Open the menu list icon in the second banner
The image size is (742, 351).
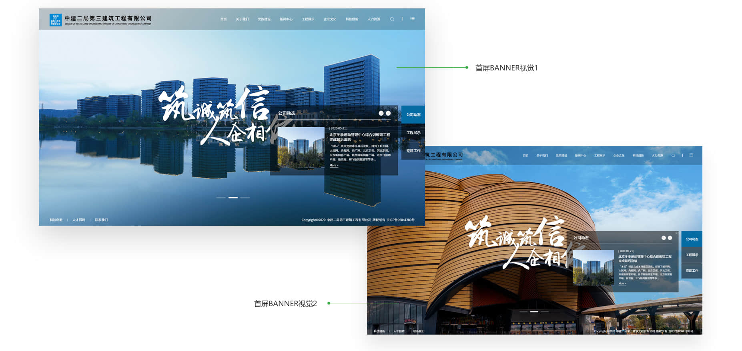tap(691, 155)
